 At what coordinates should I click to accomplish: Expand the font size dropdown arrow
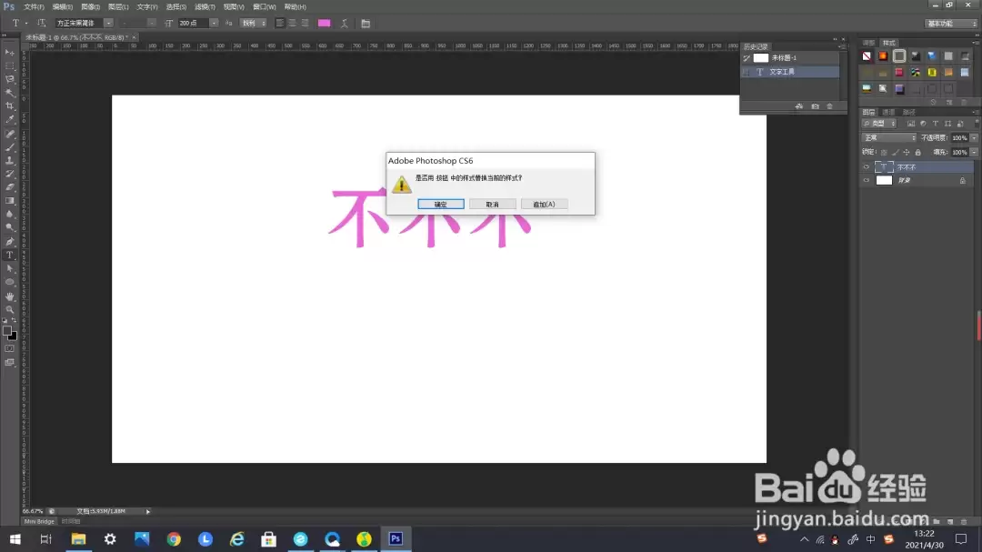[214, 23]
